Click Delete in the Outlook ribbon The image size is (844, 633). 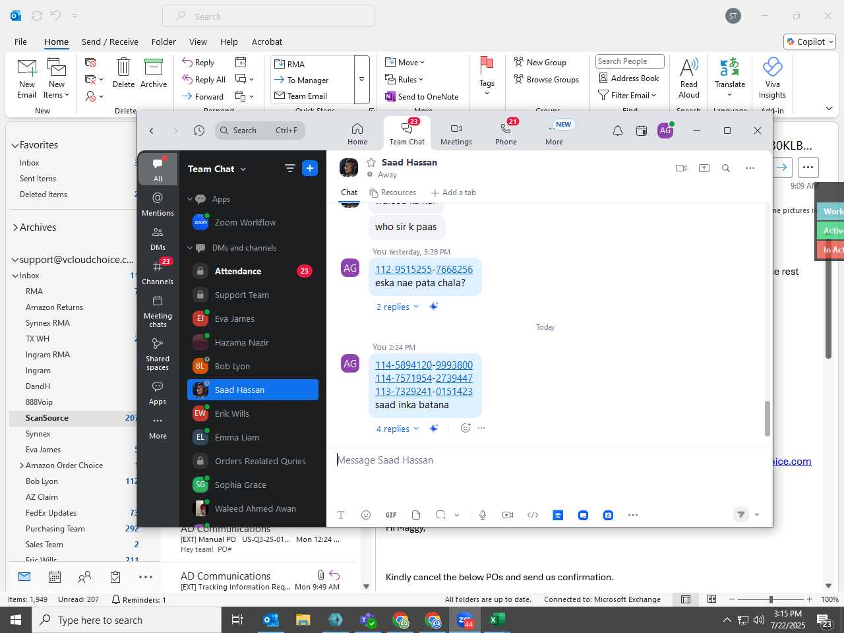point(123,73)
